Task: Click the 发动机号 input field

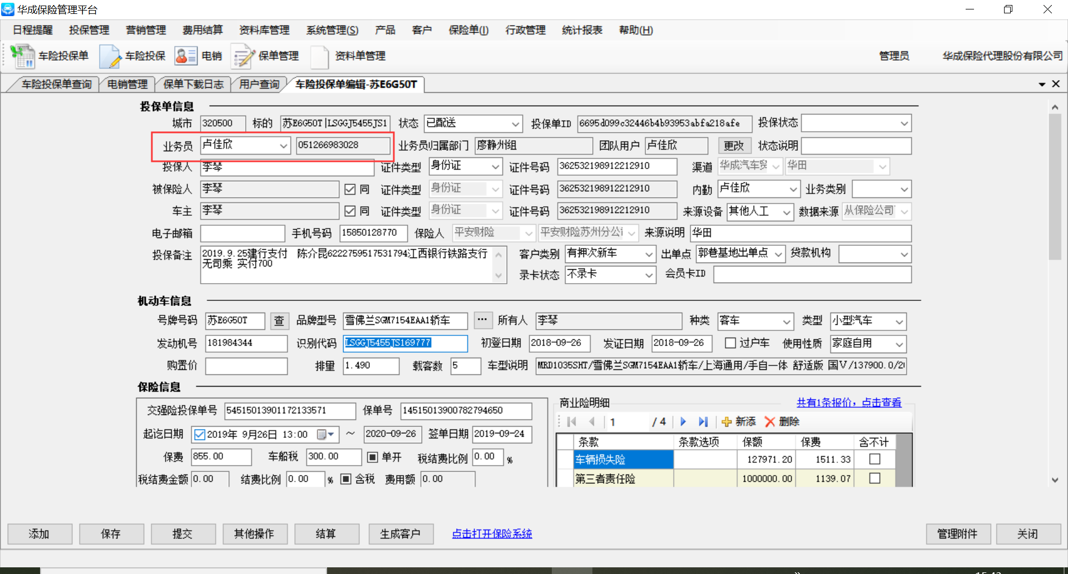Action: pyautogui.click(x=246, y=343)
